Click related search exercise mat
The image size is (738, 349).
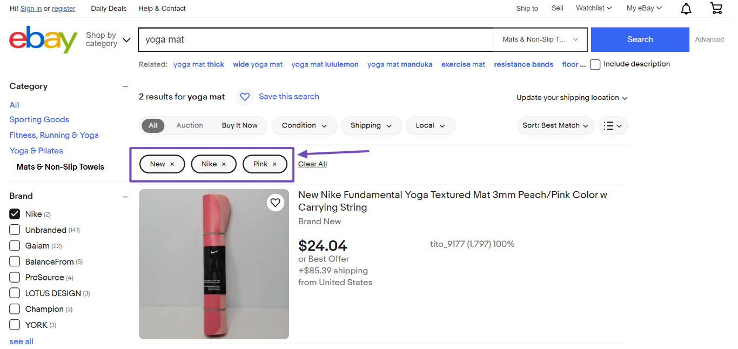[x=463, y=64]
